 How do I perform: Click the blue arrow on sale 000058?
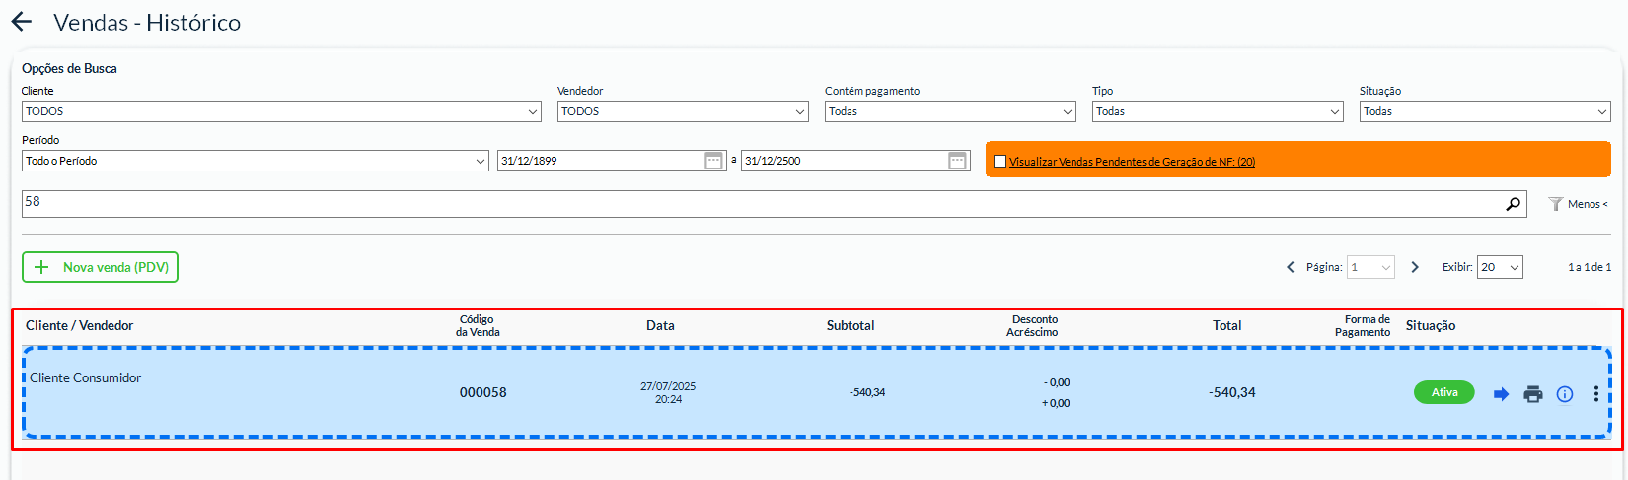pos(1501,394)
